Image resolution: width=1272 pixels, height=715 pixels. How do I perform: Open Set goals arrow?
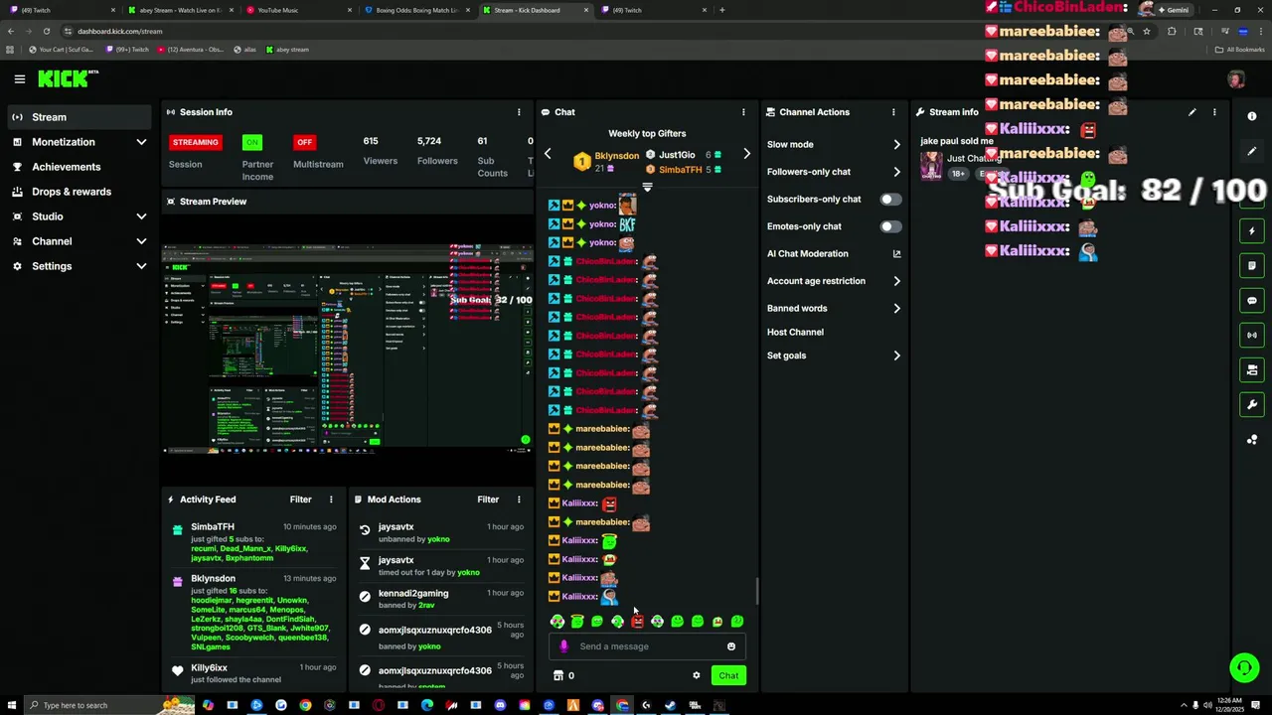point(896,356)
